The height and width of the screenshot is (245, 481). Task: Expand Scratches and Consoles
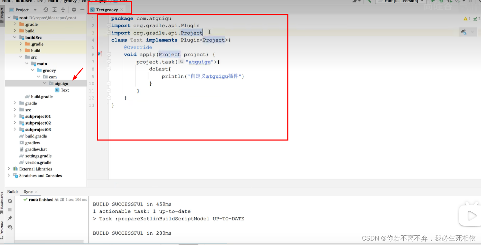point(9,176)
